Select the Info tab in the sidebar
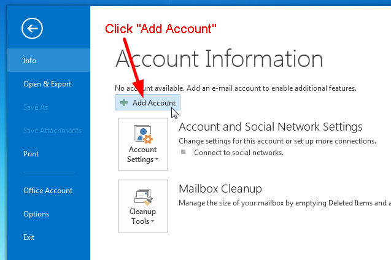Viewport: 391px width, 260px height. (29, 61)
